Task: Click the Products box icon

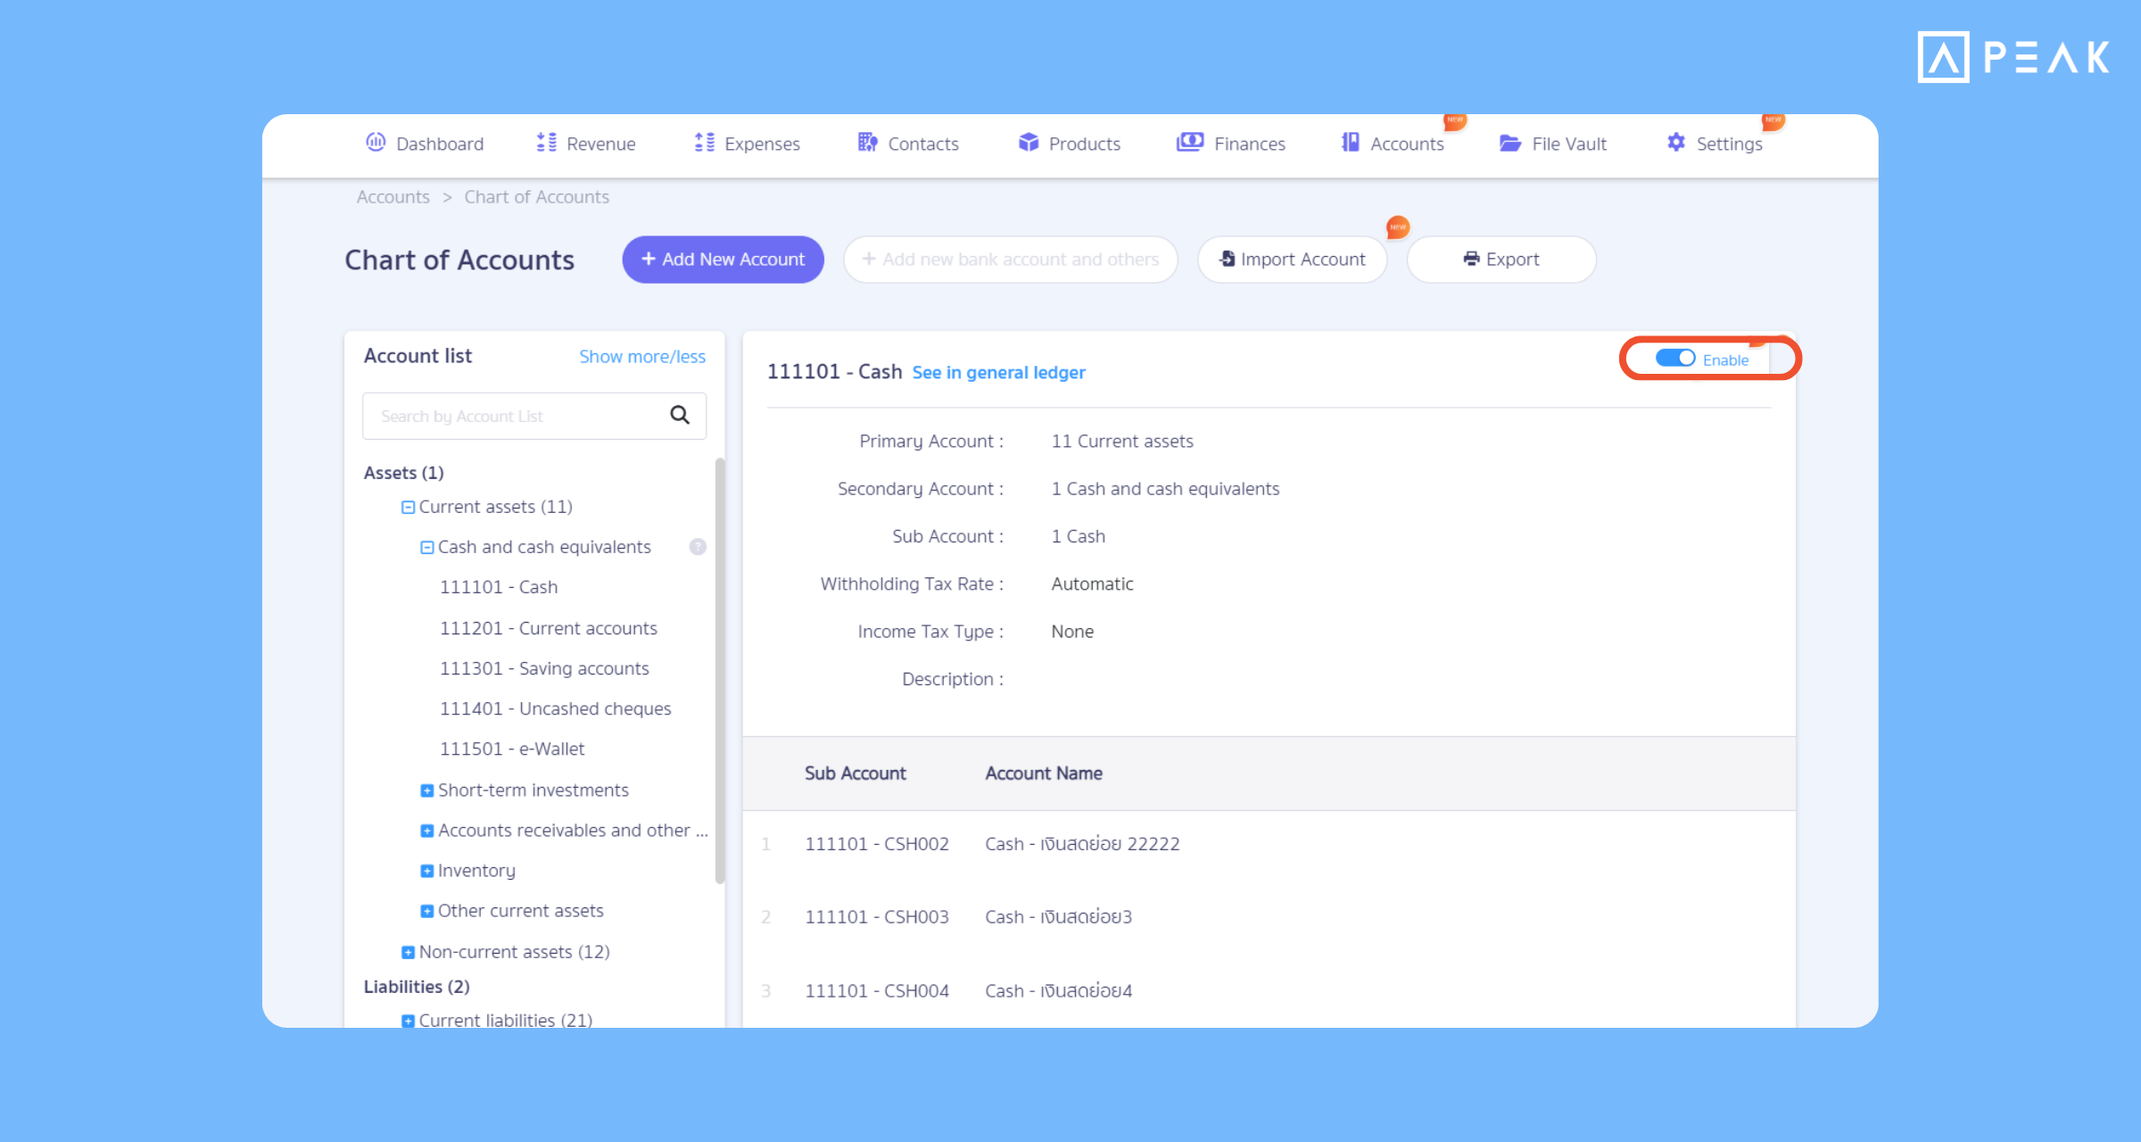Action: click(x=1029, y=142)
